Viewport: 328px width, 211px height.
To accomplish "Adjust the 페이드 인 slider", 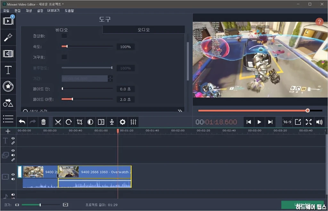I will tap(62, 89).
